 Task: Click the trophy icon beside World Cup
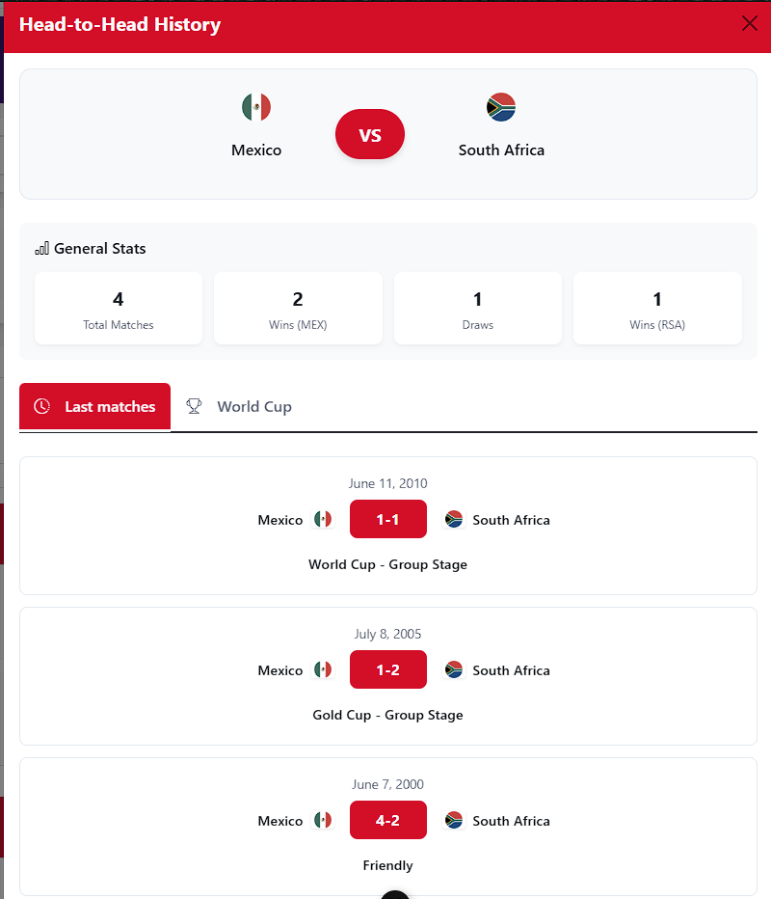(x=194, y=406)
